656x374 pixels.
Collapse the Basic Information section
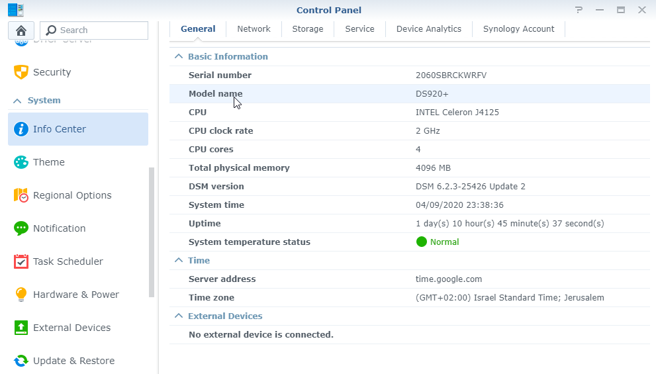point(178,57)
